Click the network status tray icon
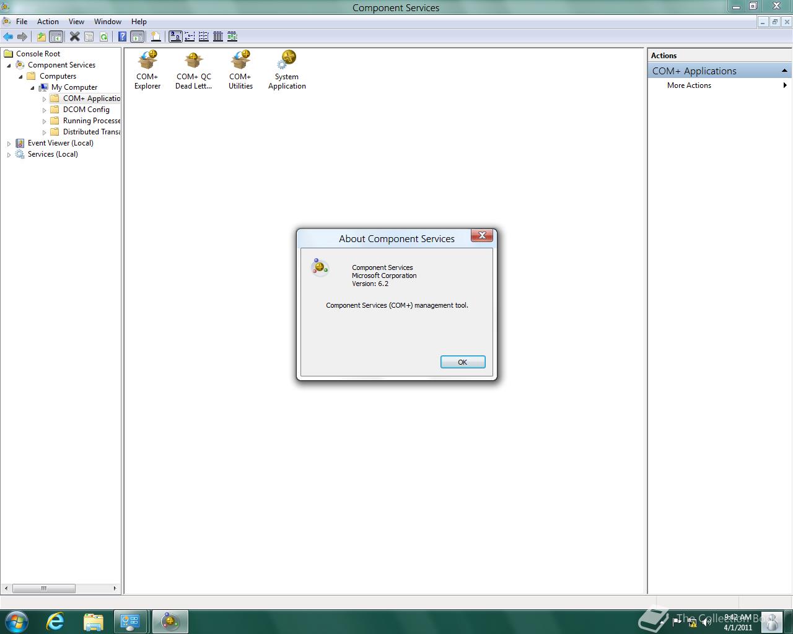This screenshot has height=634, width=793. (x=691, y=622)
